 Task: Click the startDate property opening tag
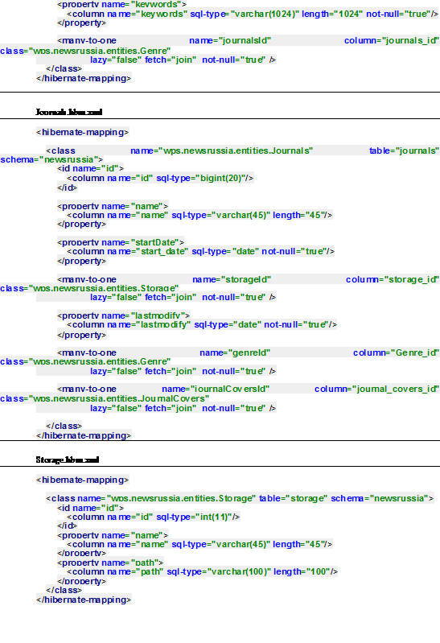pos(121,242)
